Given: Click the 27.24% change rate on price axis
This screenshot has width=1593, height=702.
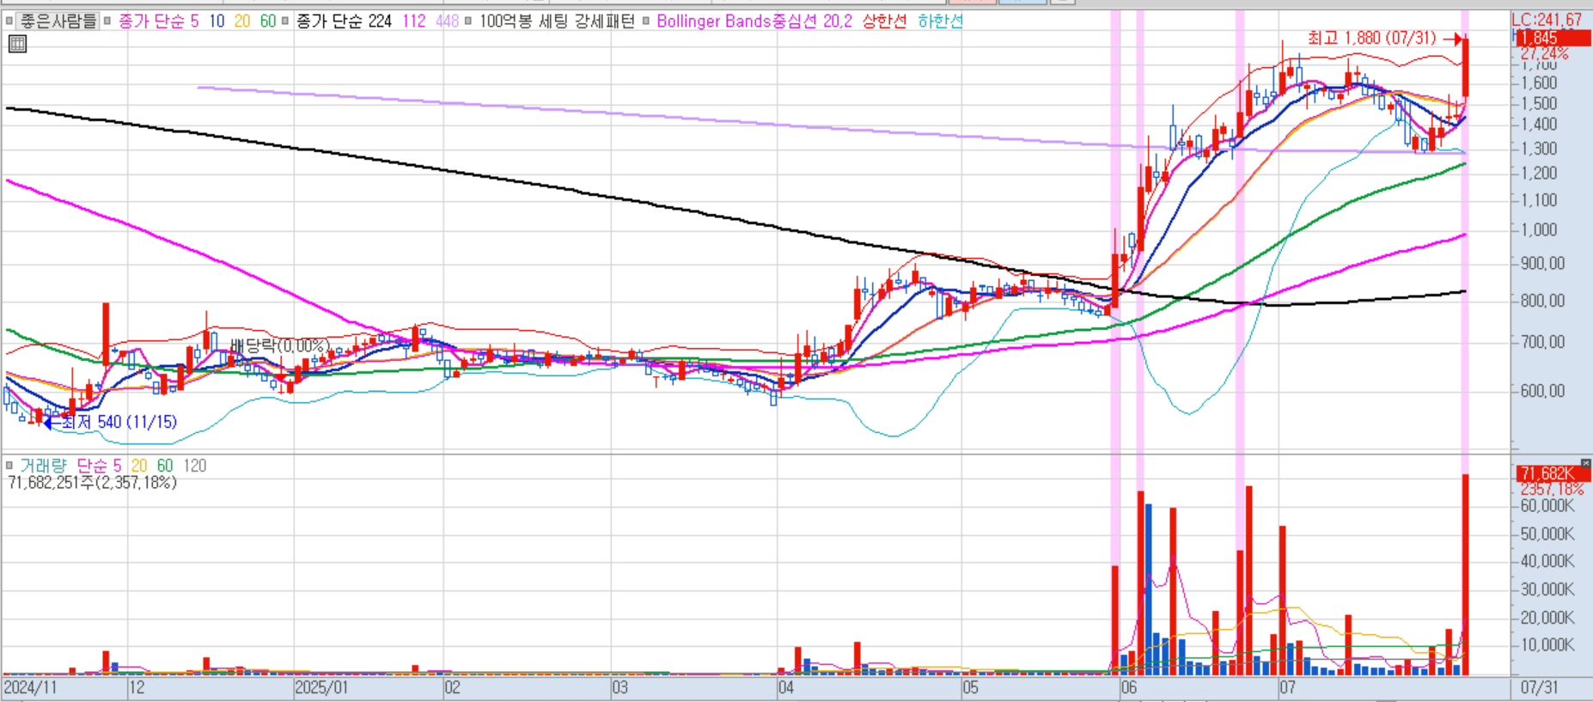Looking at the screenshot, I should (1544, 54).
